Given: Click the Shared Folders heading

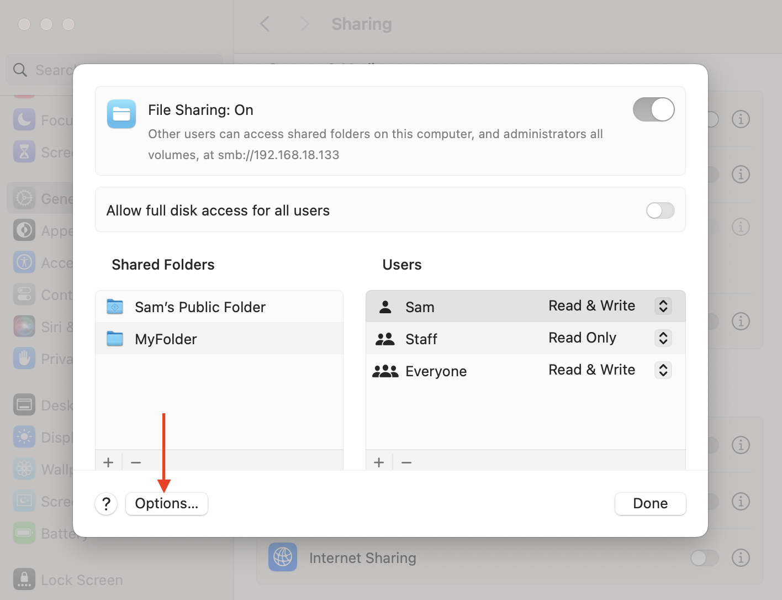Looking at the screenshot, I should pos(163,265).
